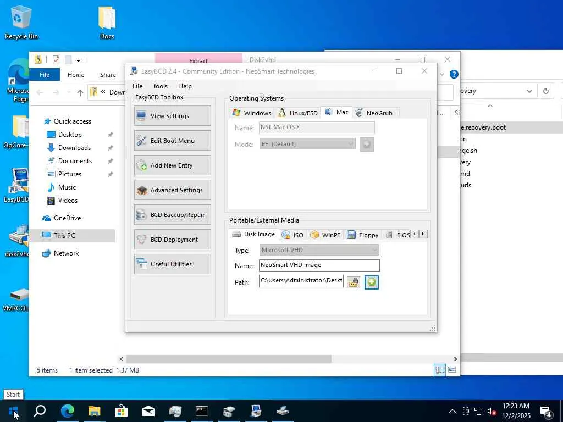563x422 pixels.
Task: Open EasyBCD File menu
Action: click(137, 86)
